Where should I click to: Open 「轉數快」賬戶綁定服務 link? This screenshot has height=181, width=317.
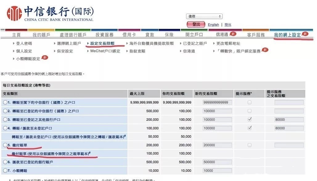pos(238,51)
